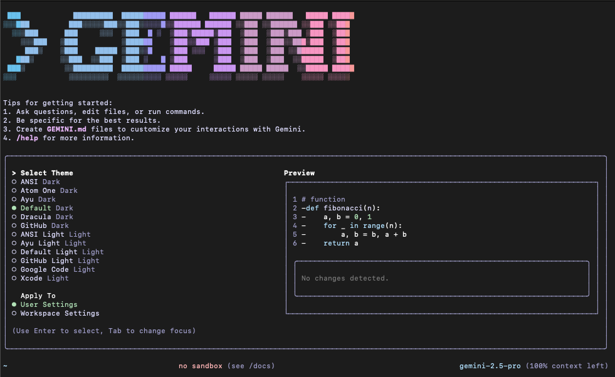
Task: Click the GEMINI ASCII art logo
Action: coord(179,46)
